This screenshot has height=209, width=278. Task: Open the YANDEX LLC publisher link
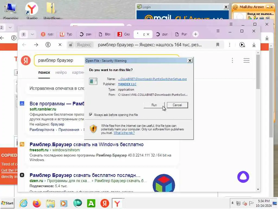tap(127, 84)
